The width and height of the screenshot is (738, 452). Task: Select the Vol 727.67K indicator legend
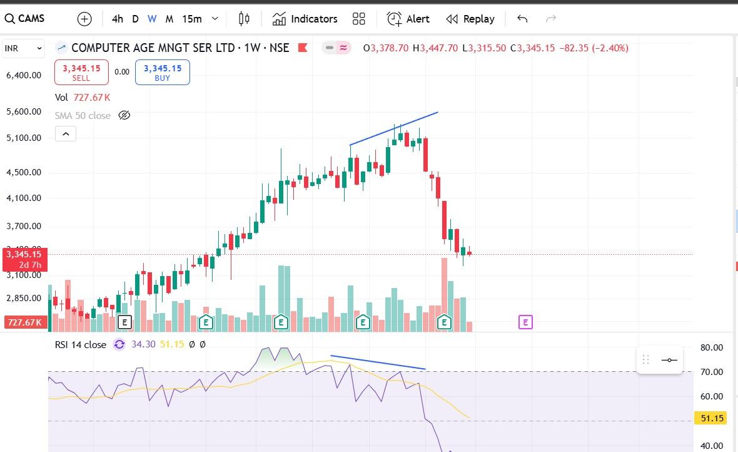click(x=83, y=98)
